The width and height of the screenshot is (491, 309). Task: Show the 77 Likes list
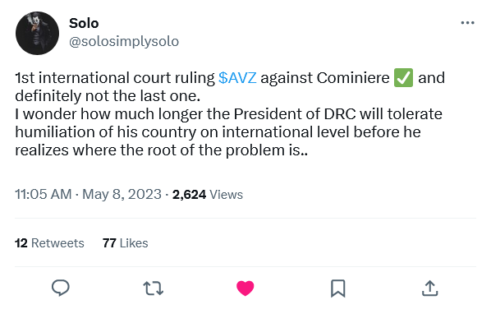[x=126, y=243]
